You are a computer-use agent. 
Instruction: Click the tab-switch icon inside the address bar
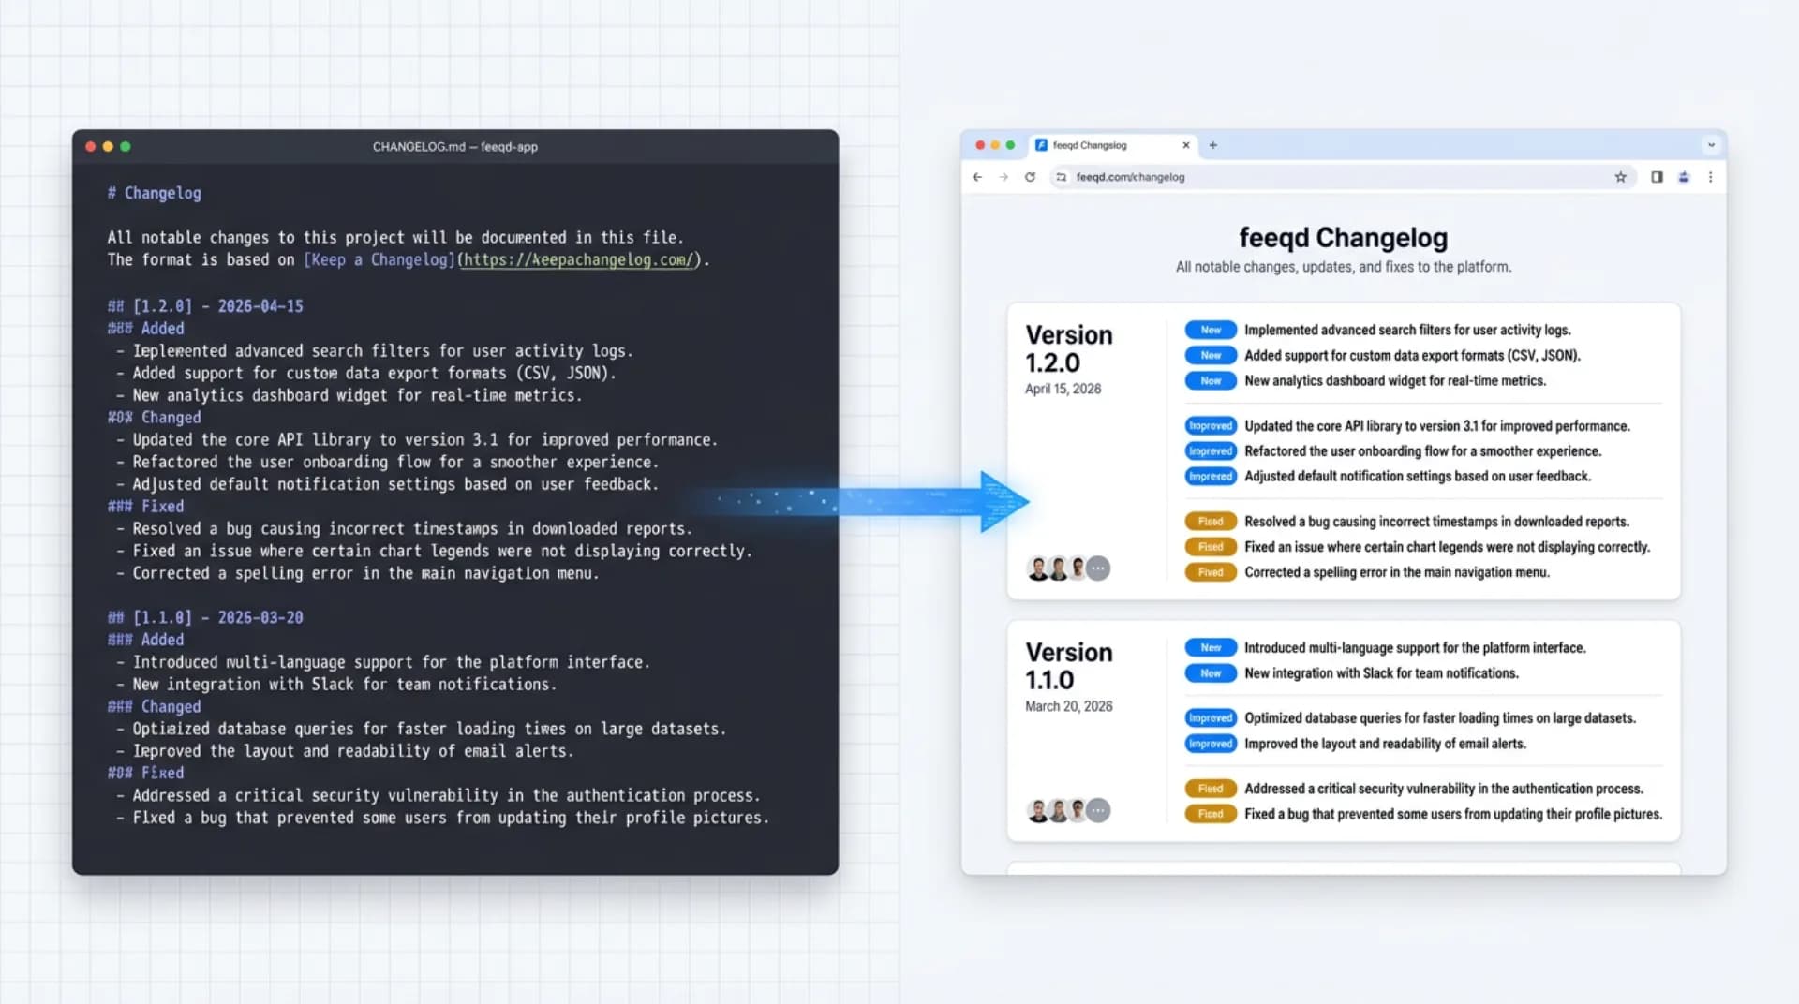pyautogui.click(x=1062, y=177)
